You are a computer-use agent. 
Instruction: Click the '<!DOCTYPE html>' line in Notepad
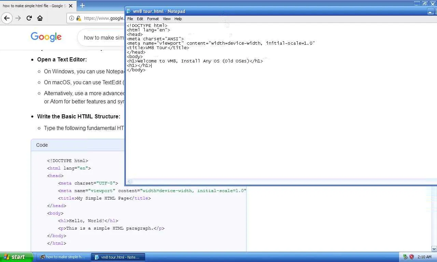[x=147, y=26]
